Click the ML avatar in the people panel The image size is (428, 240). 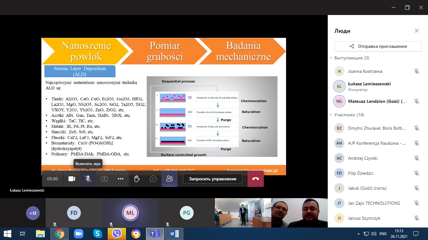339,101
